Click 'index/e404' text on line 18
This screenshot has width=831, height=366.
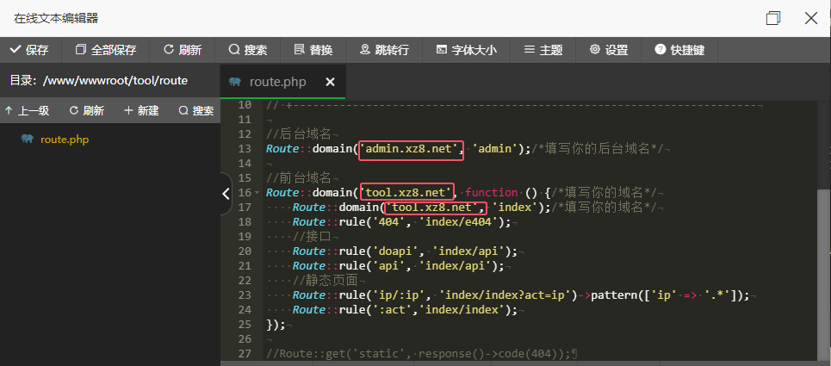click(x=460, y=222)
